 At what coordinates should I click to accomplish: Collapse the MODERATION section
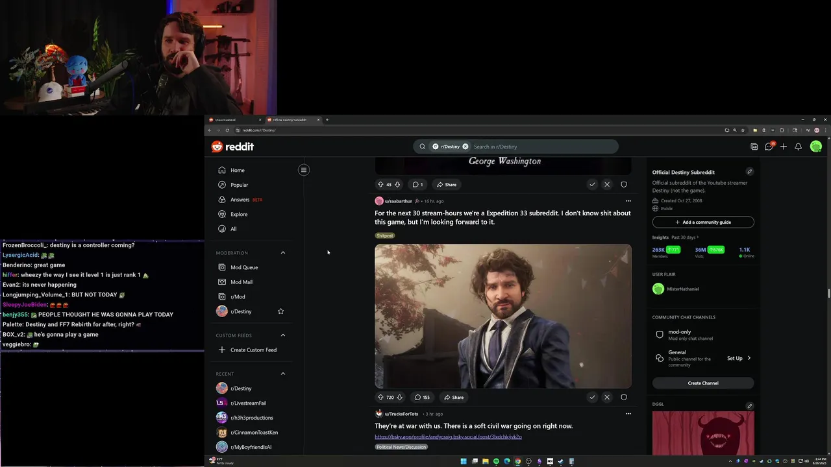(283, 252)
